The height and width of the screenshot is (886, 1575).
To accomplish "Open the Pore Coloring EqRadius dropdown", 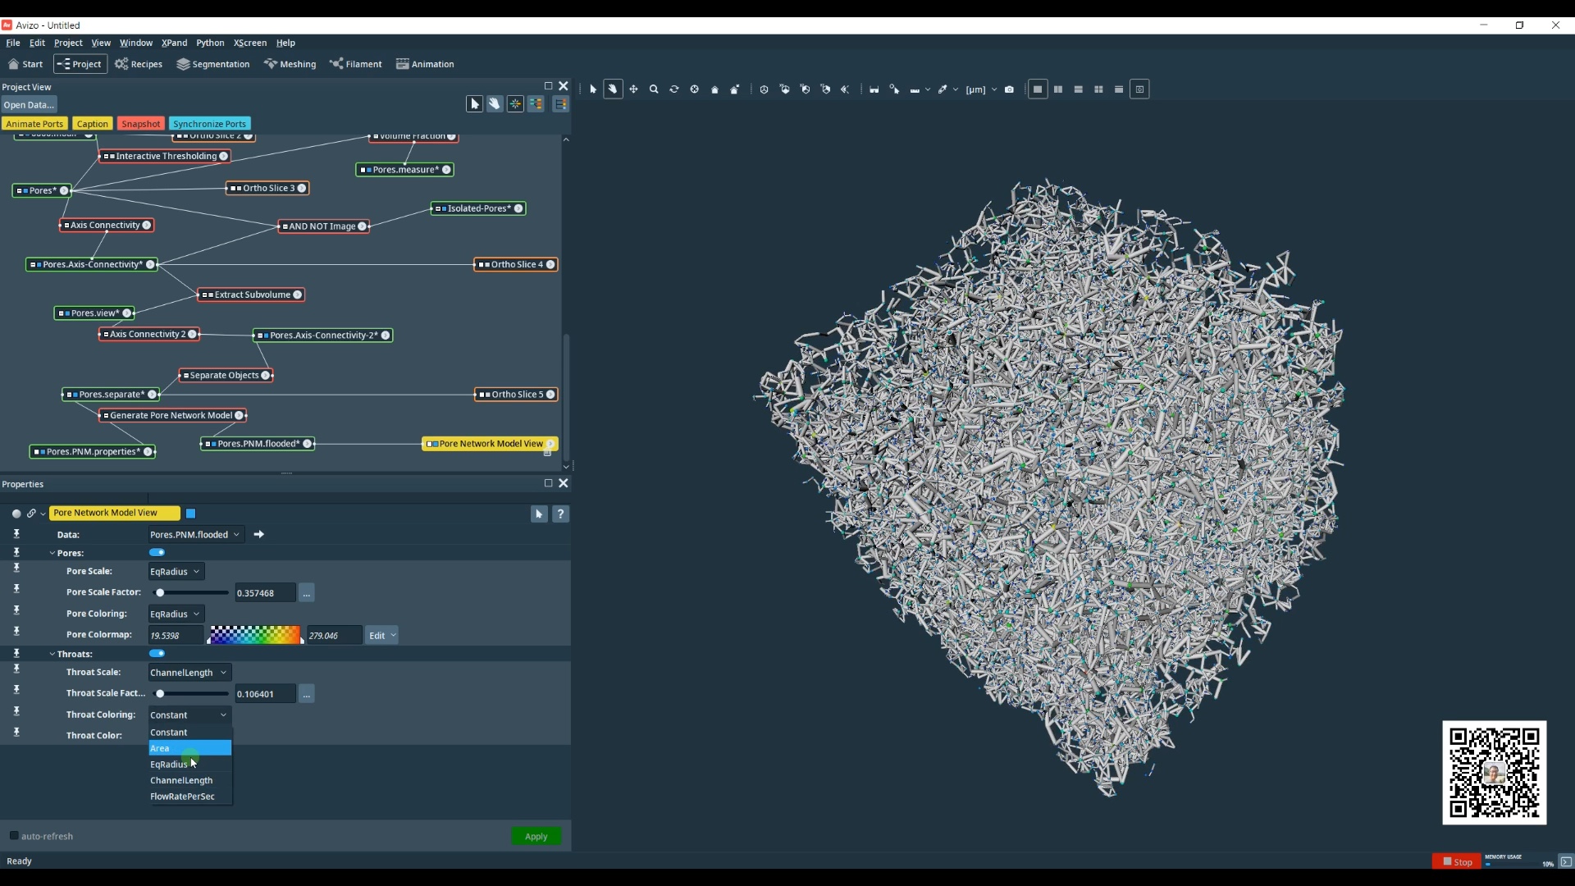I will tap(176, 614).
